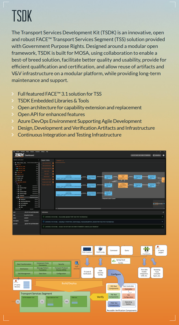179x325 pixels.
Task: Click the horizontal scrollbar right arrow
Action: click(164, 208)
